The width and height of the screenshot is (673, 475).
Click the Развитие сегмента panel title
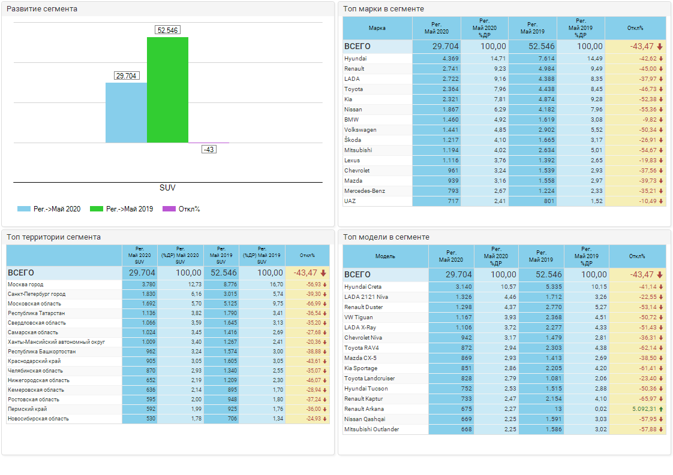coord(42,8)
